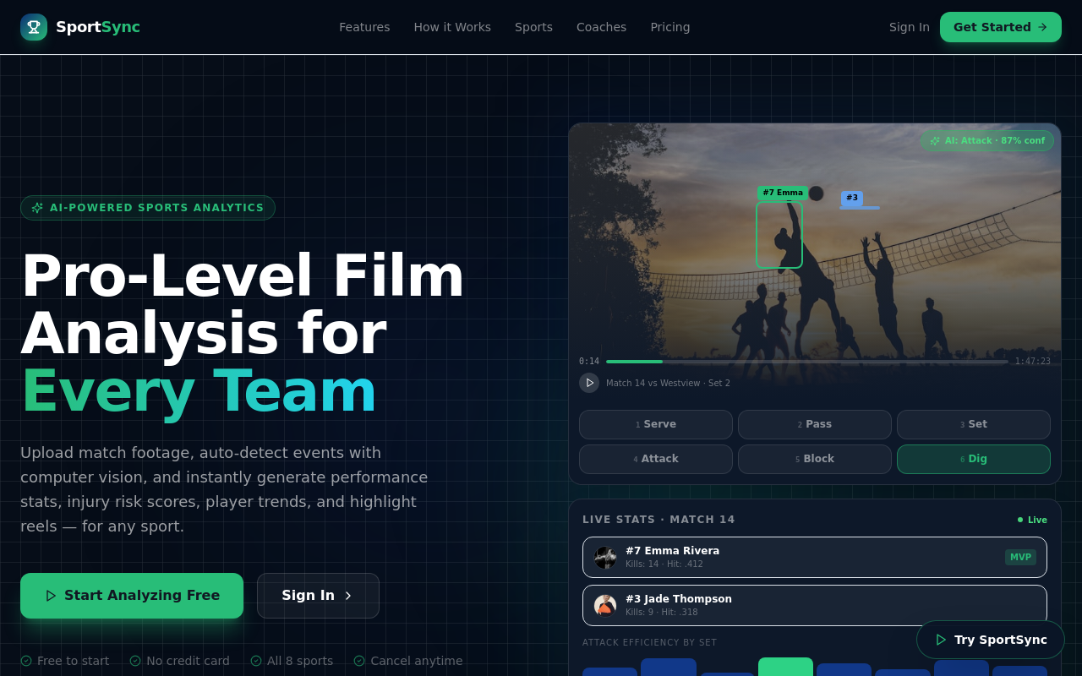Click the AI-Powered Sports Analytics badge text
This screenshot has height=676, width=1082.
[156, 208]
